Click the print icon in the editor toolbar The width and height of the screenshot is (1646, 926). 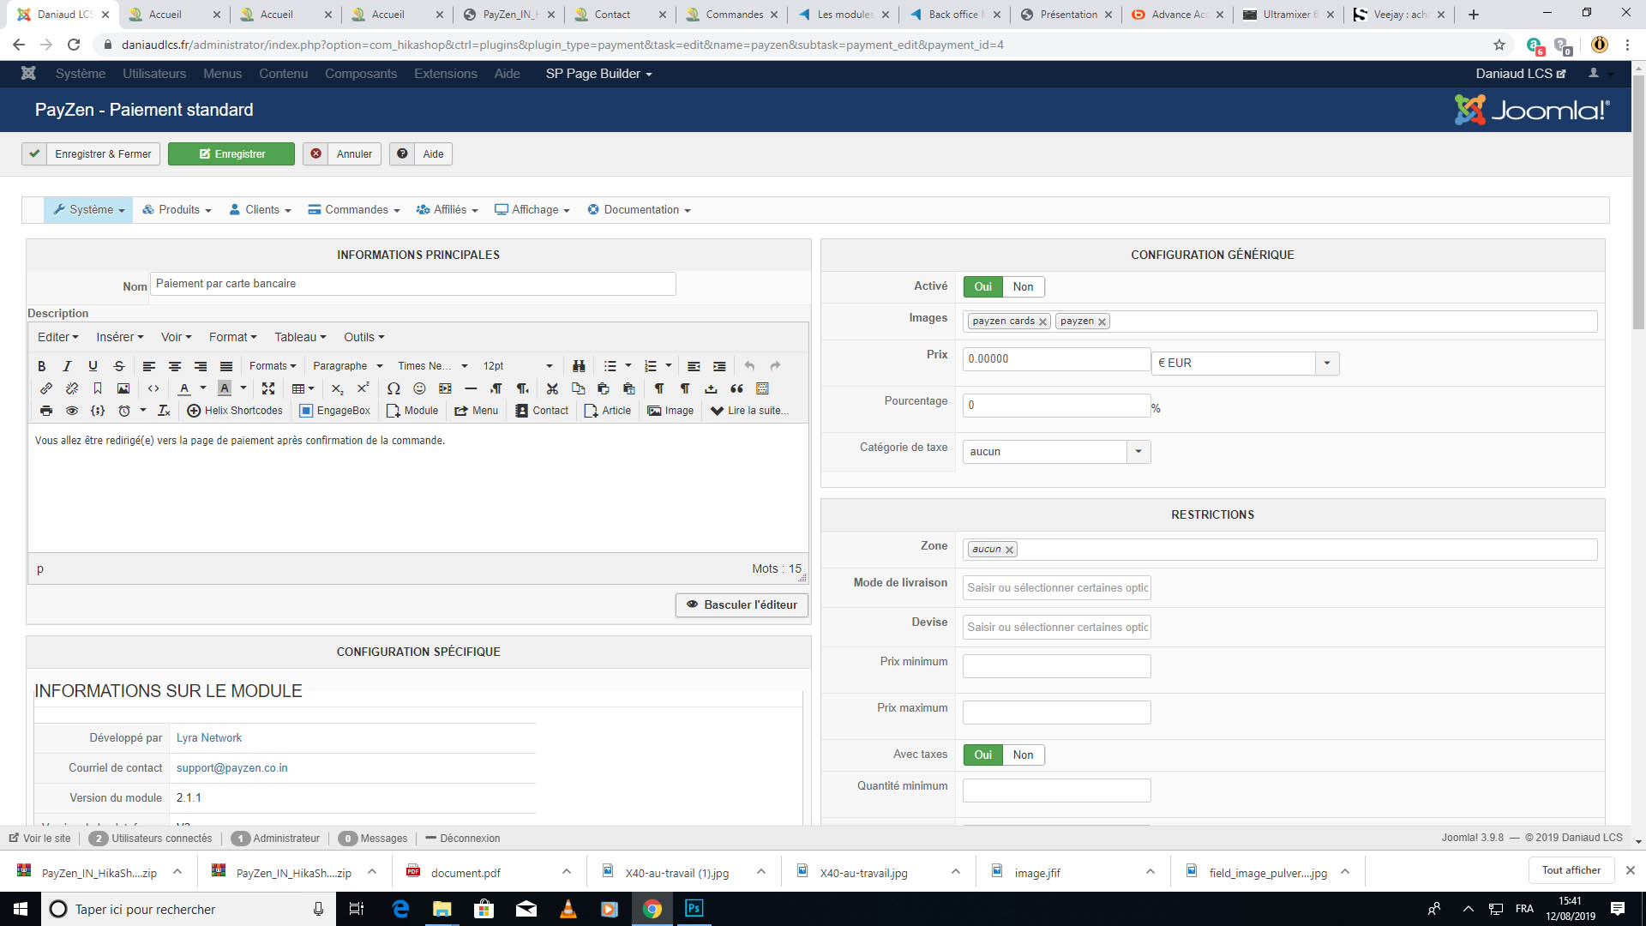(46, 411)
